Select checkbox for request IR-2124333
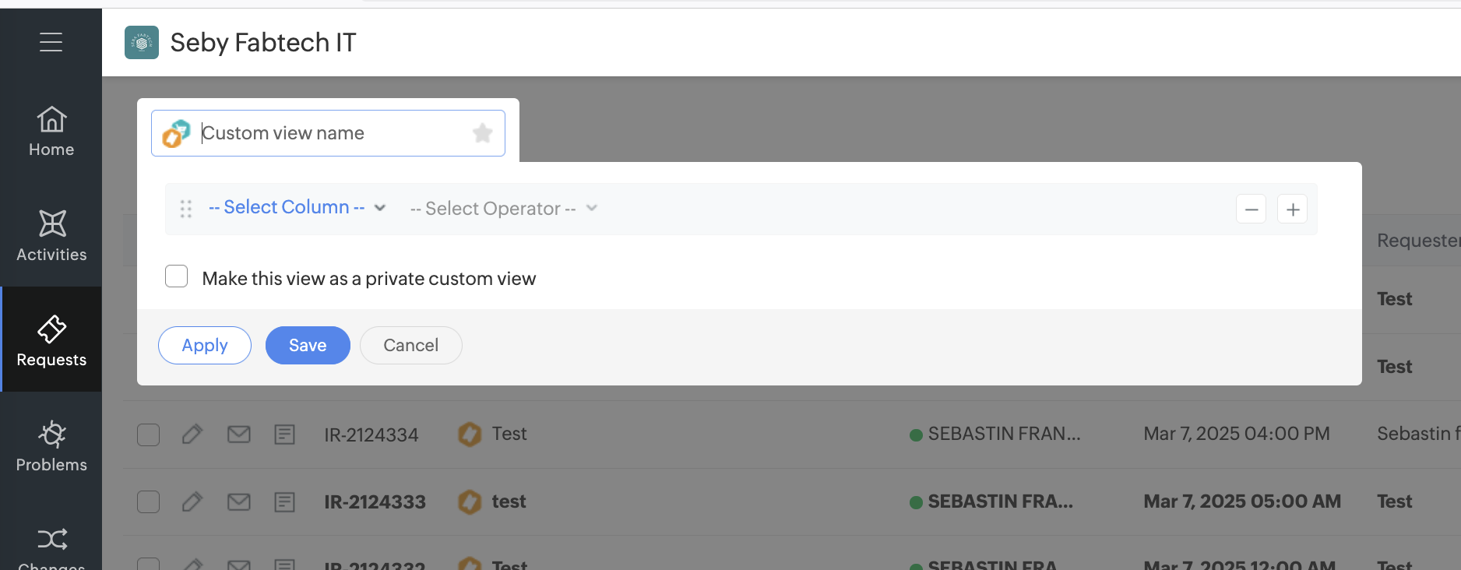This screenshot has width=1461, height=570. [x=149, y=502]
